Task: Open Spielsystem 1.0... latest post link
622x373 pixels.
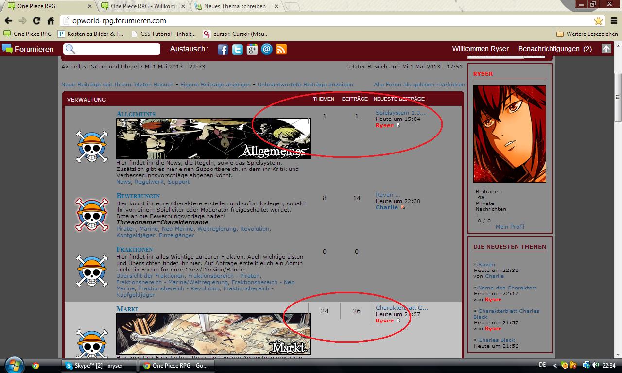Action: 400,113
